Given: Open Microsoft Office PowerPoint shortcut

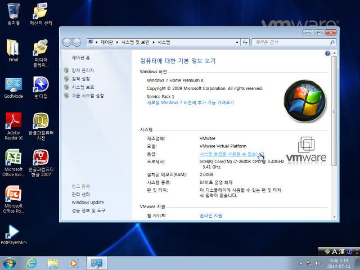Looking at the screenshot, I should 13,199.
